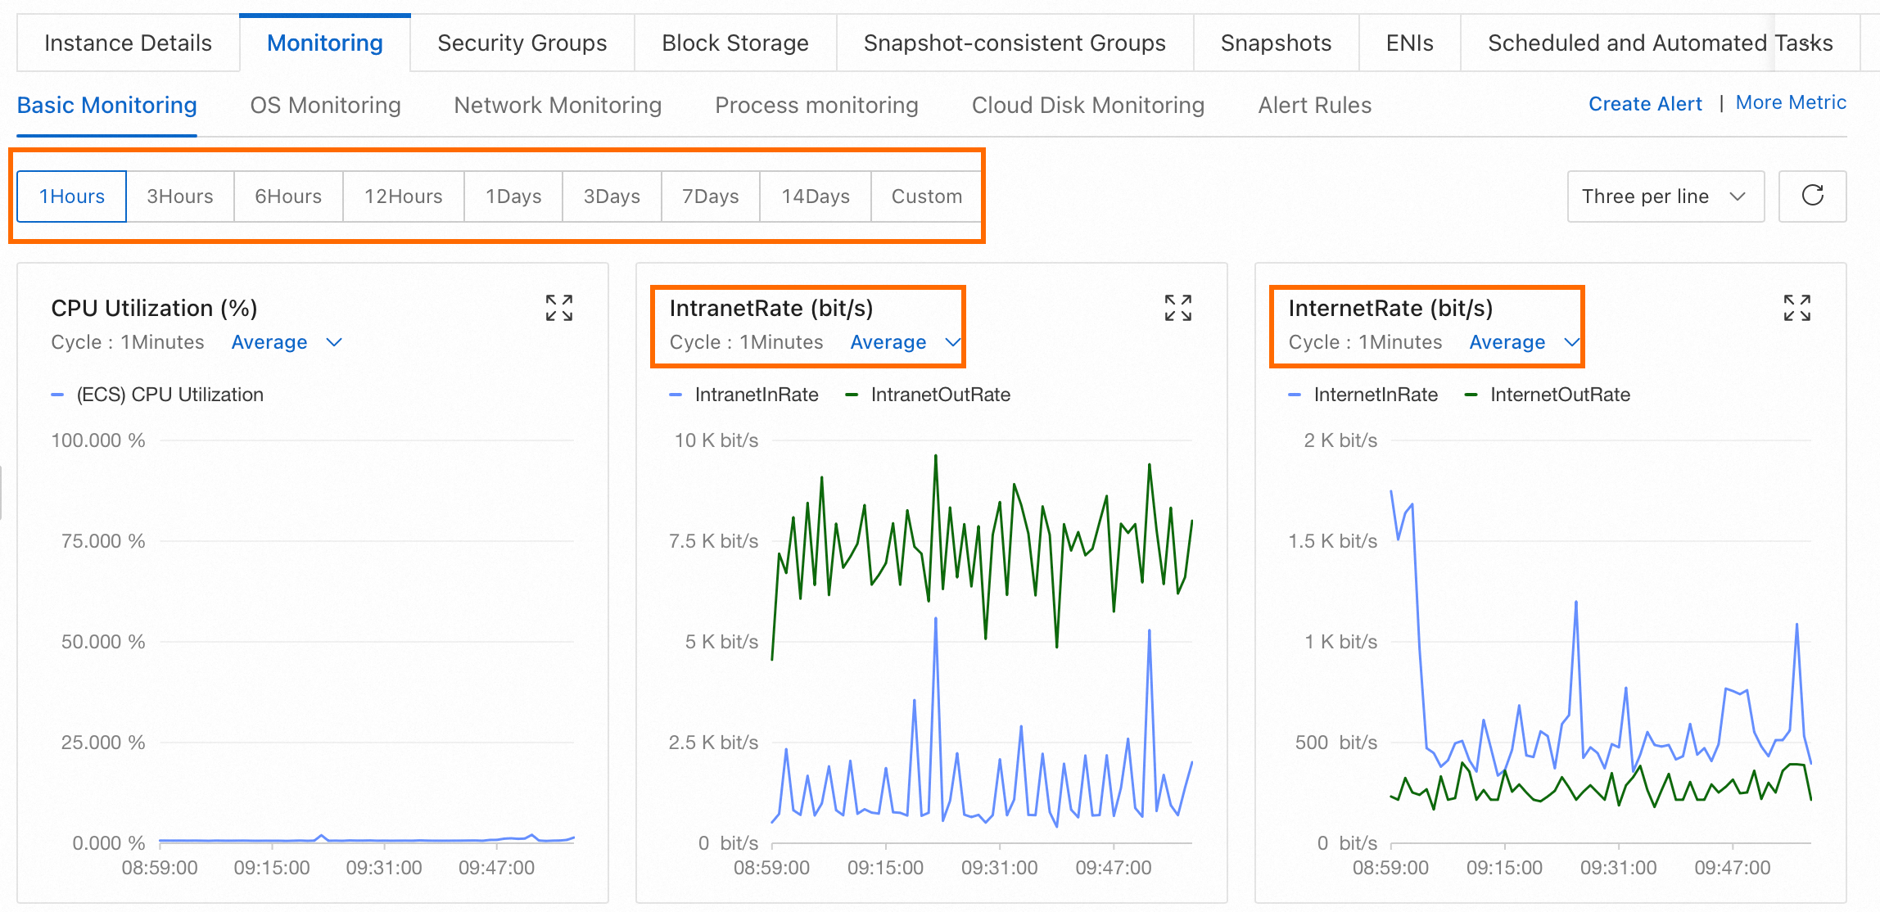Click the Create Alert link

[x=1644, y=104]
